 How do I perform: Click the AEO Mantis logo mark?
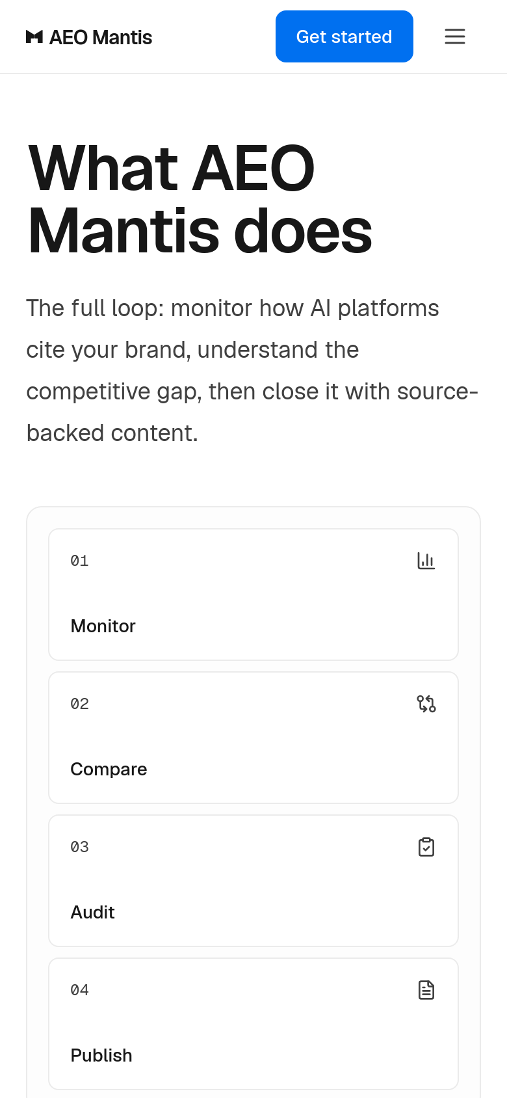point(34,37)
